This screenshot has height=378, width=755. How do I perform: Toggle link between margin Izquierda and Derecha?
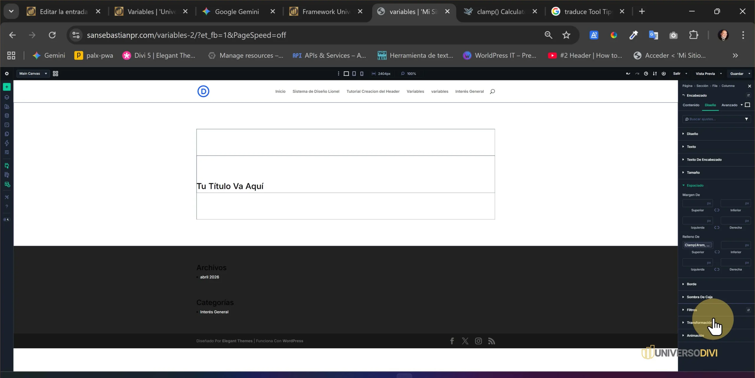(717, 228)
